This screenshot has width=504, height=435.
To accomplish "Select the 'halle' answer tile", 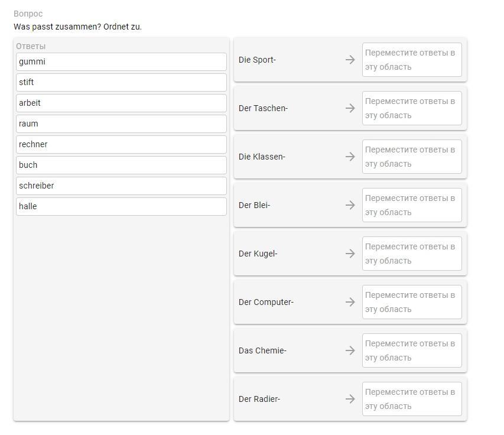I will (x=121, y=206).
